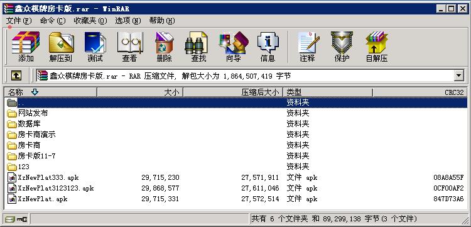This screenshot has height=227, width=471.
Task: Open the 文件(F) menu
Action: [x=19, y=21]
